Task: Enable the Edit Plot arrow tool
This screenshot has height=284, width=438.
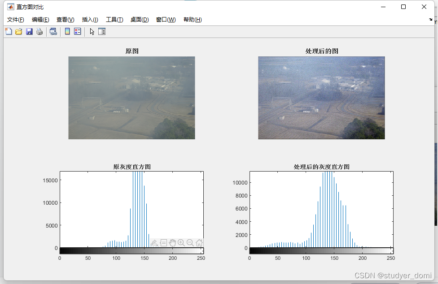Action: [92, 31]
